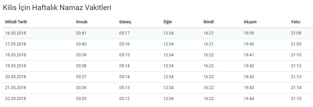Select the Öğle column header
The width and height of the screenshot is (313, 107).
point(168,22)
